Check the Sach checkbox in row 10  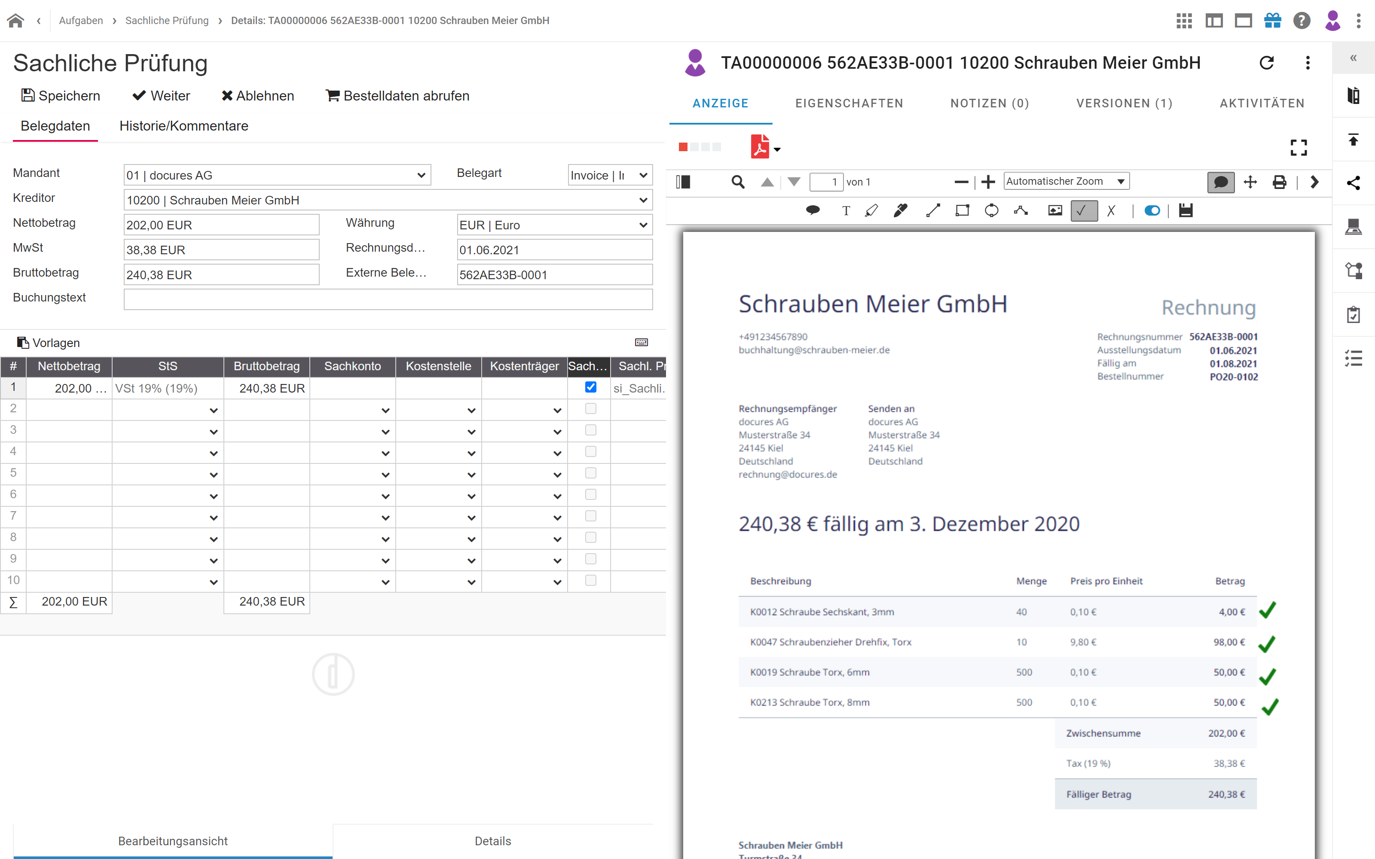[x=590, y=580]
